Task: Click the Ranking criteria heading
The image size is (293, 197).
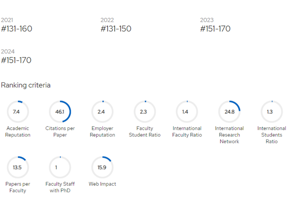Action: 26,85
